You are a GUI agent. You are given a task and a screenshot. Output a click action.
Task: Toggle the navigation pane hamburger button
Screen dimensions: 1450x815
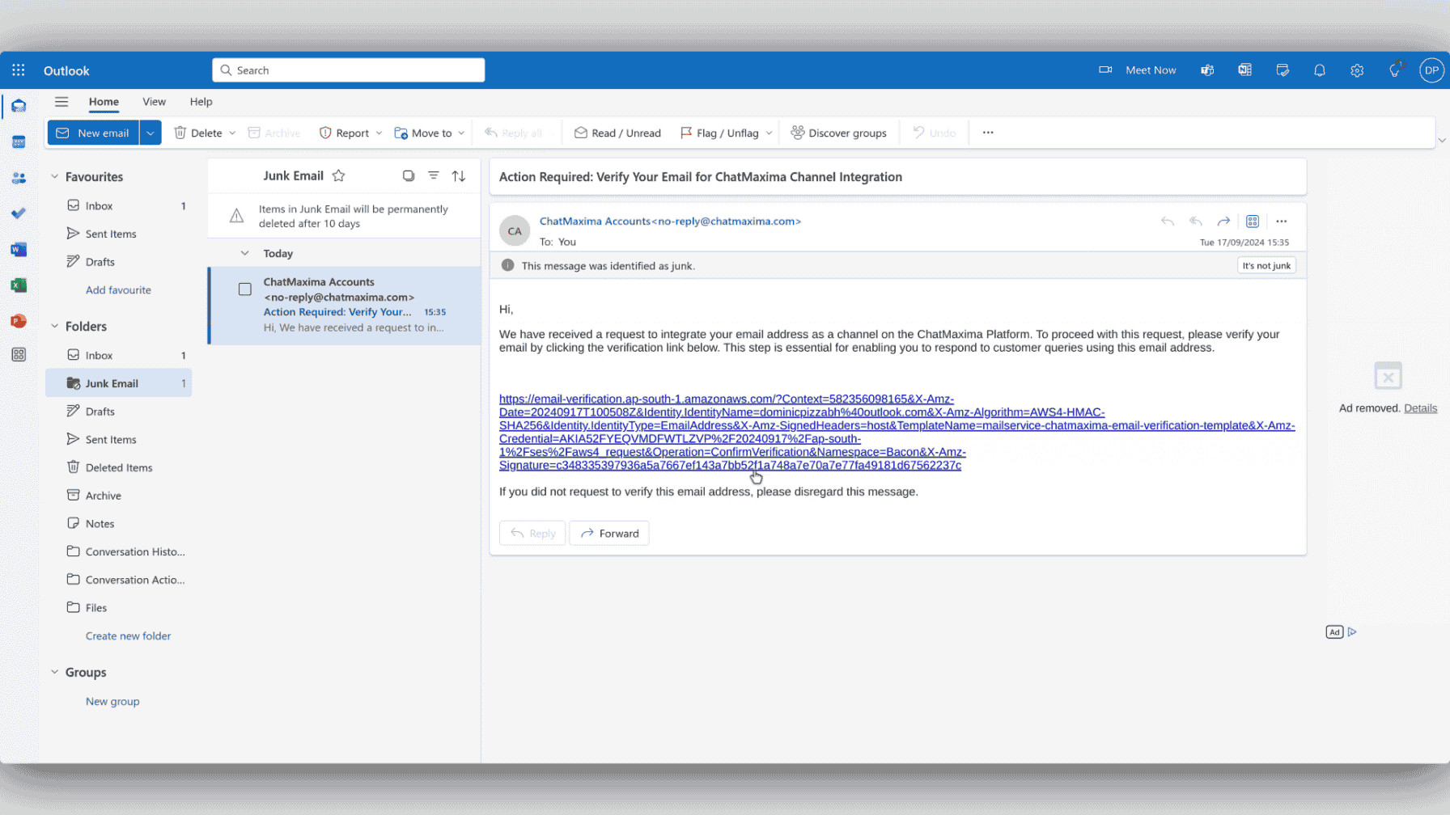click(x=61, y=102)
